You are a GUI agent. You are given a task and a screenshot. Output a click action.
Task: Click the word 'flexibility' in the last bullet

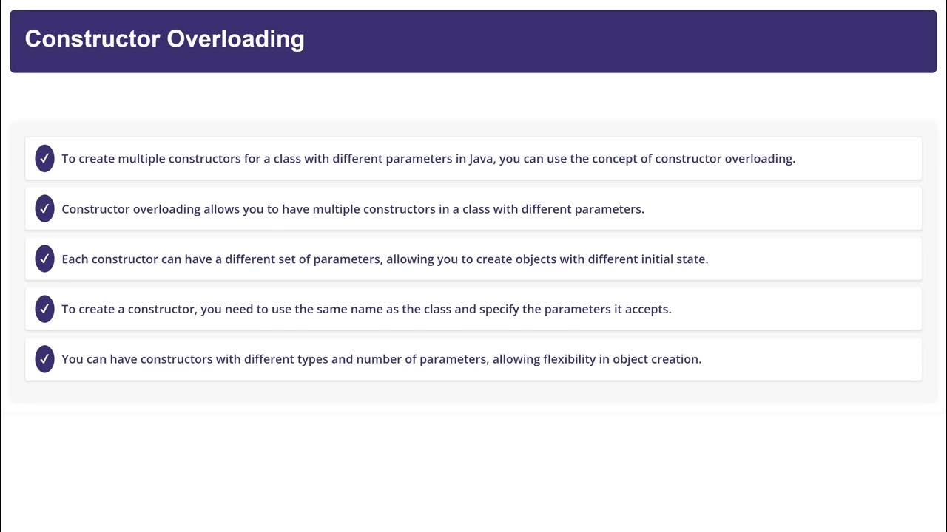pyautogui.click(x=576, y=360)
